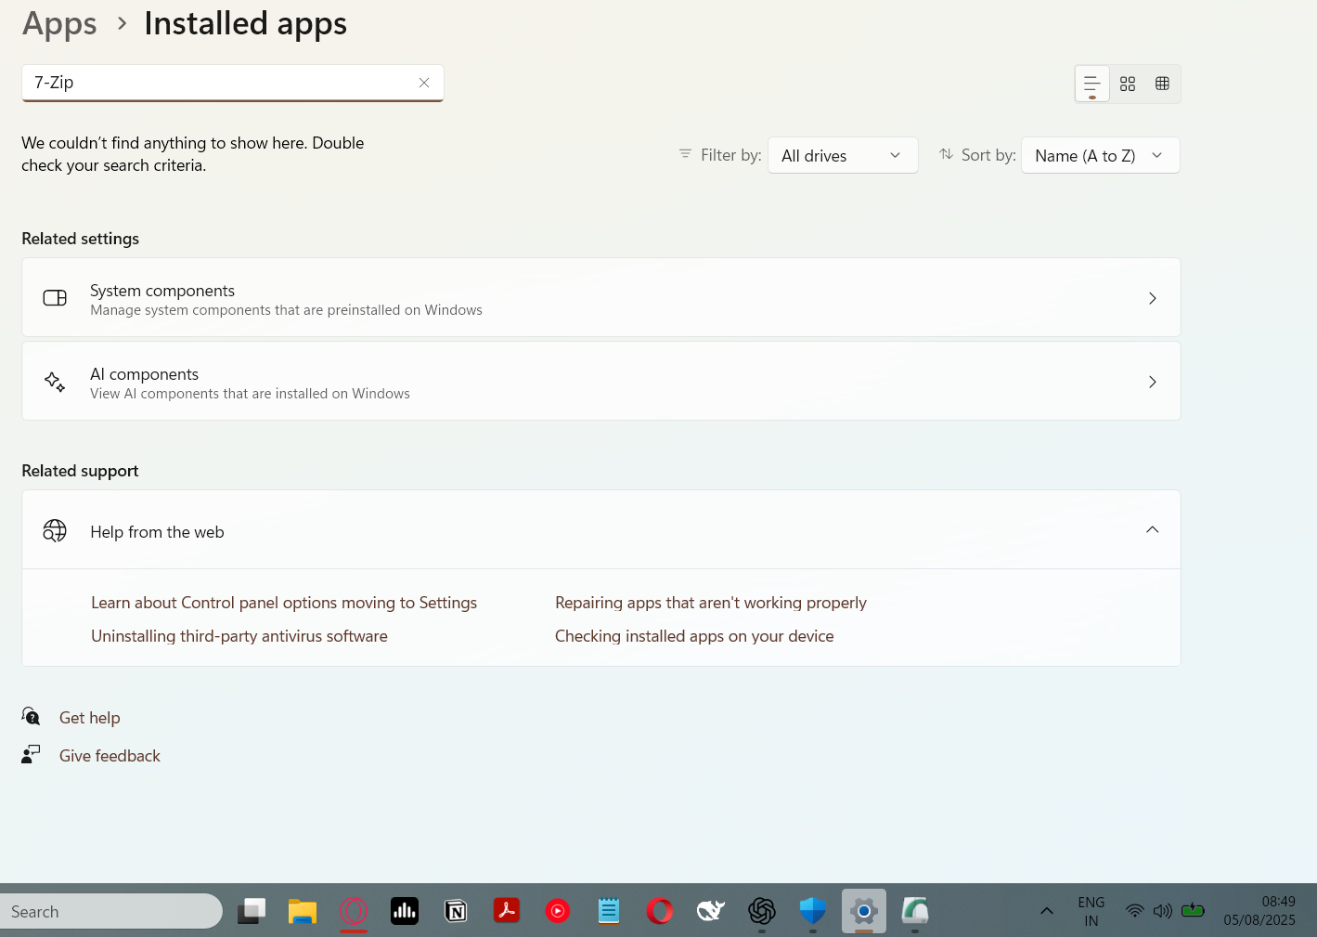This screenshot has width=1317, height=937.
Task: Open File Explorer from the taskbar
Action: [303, 911]
